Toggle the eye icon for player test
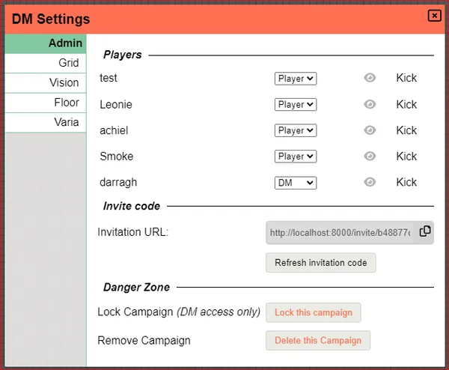Screen dimensions: 449x370 click(370, 78)
